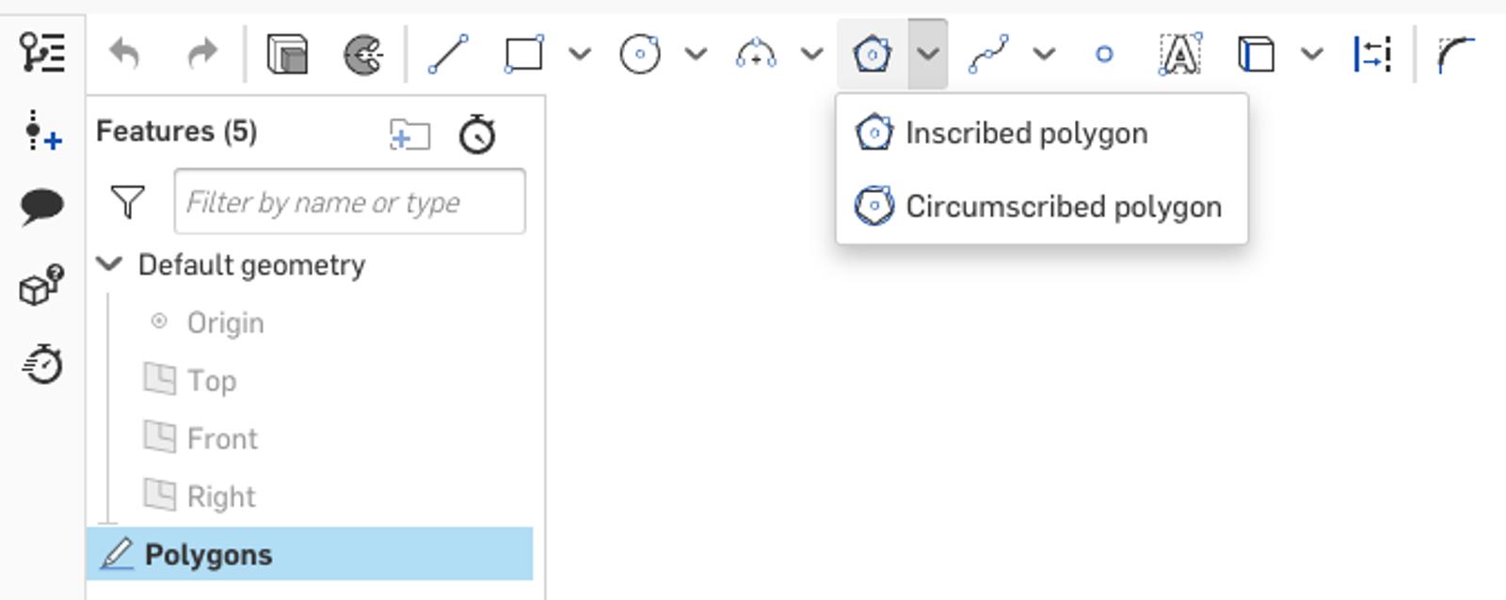Click the add folder icon in Features

point(409,134)
